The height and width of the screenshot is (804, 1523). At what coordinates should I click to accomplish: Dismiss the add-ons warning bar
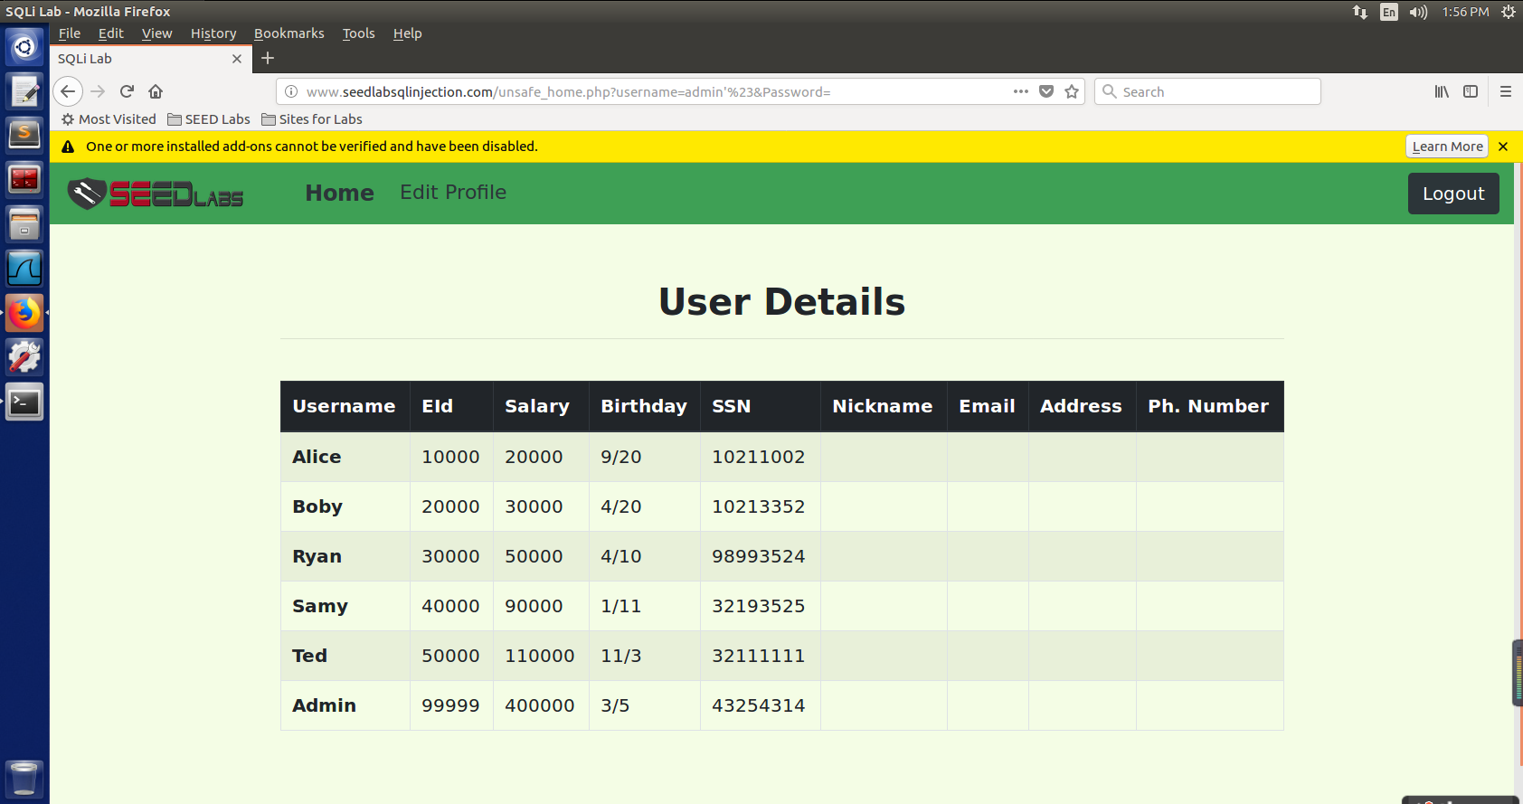pyautogui.click(x=1503, y=147)
